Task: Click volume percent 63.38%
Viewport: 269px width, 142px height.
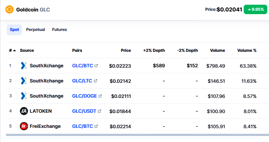Action: coord(248,66)
